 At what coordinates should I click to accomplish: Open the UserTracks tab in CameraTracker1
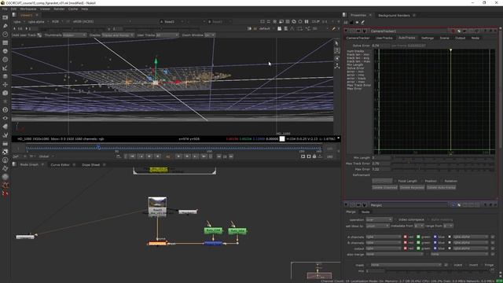point(384,38)
